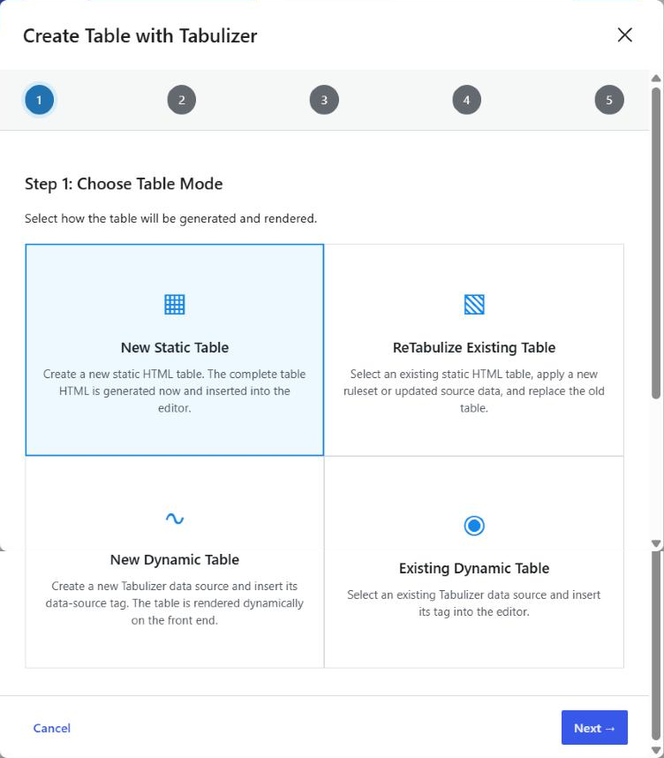Jump to wizard step 2 circle
Image resolution: width=664 pixels, height=758 pixels.
[182, 100]
